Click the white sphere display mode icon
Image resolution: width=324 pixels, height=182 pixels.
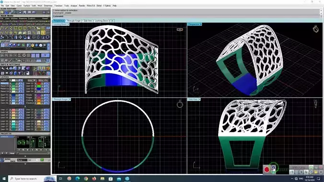tap(41, 45)
